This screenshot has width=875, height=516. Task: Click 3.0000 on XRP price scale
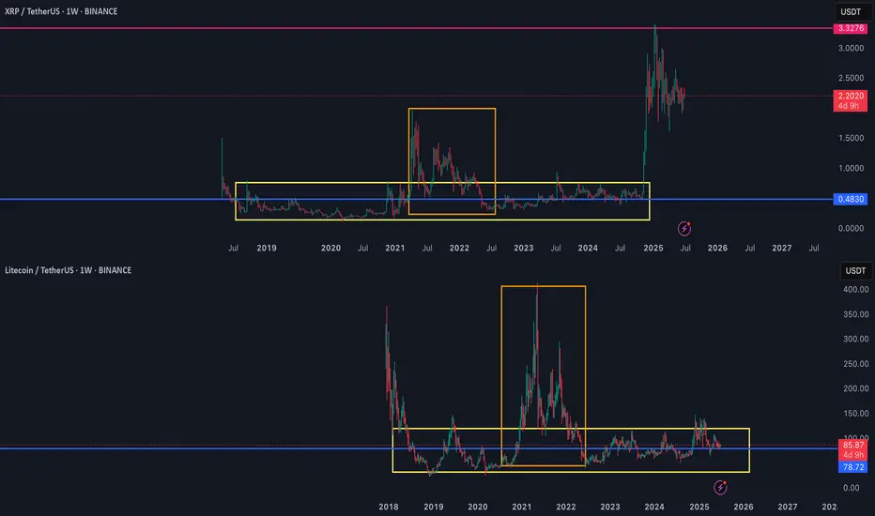click(x=851, y=49)
